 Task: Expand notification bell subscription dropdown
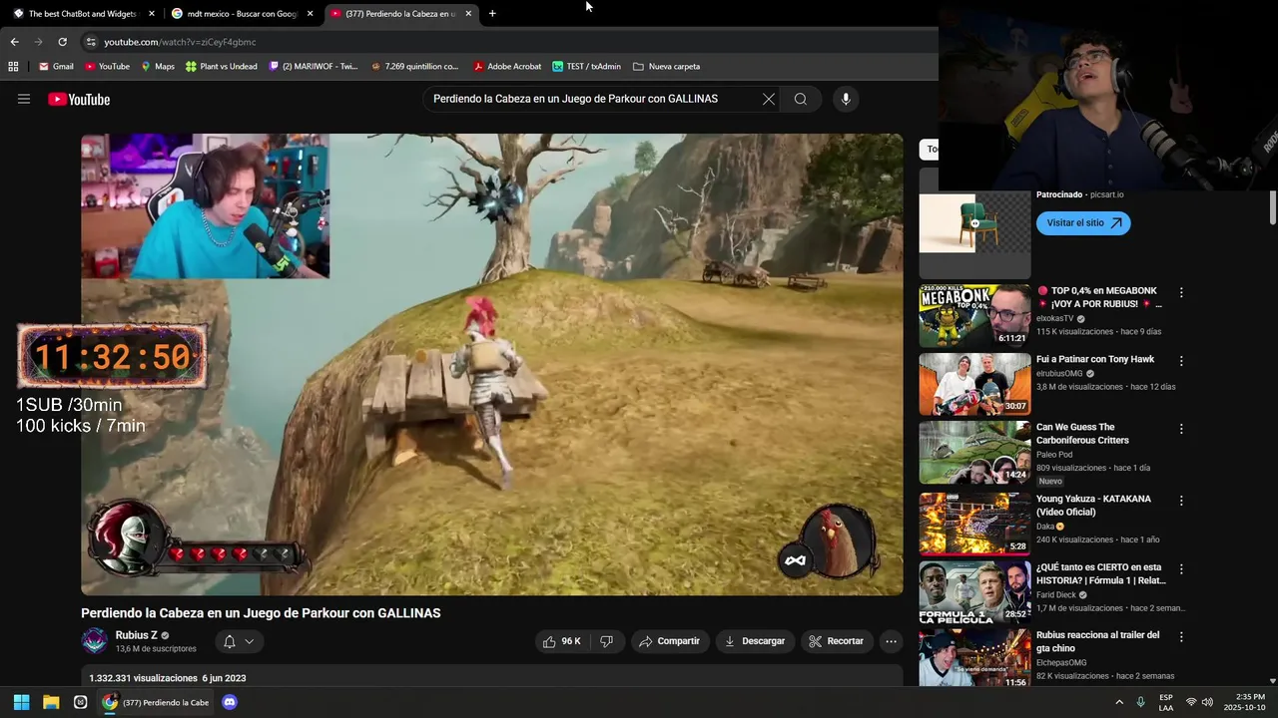[240, 641]
